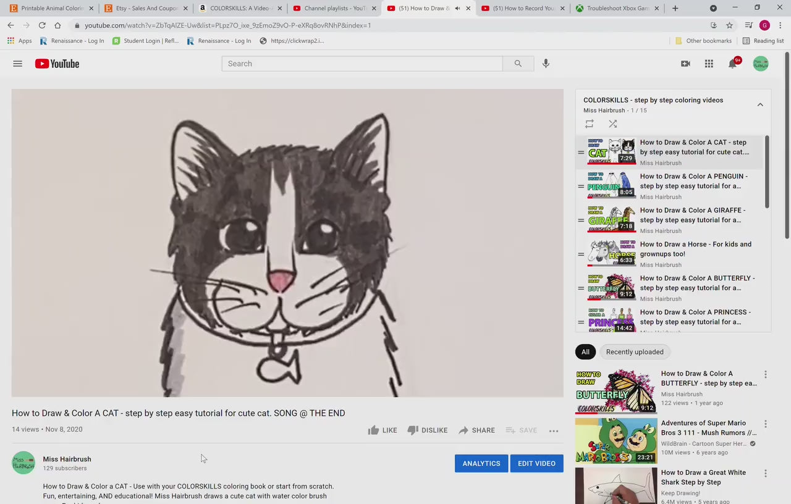Open the YouTube apps grid icon

coord(709,64)
